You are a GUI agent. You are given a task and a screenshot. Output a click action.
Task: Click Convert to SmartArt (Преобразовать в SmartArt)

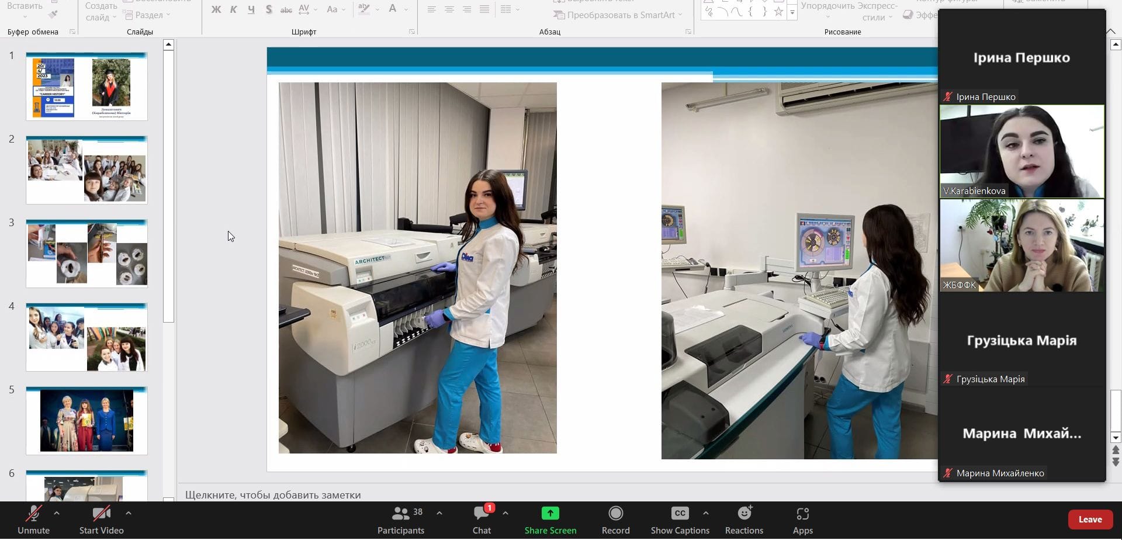(x=618, y=15)
